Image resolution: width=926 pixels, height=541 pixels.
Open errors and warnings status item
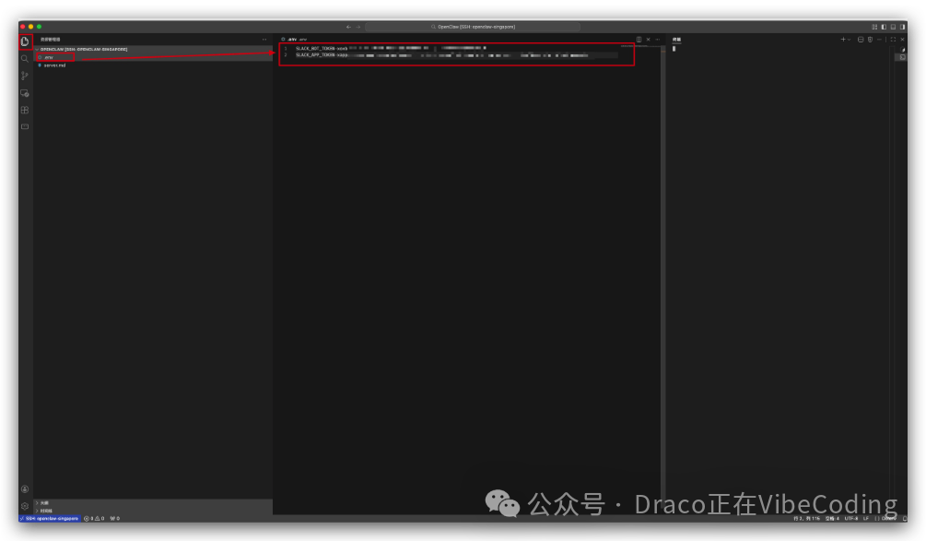(x=95, y=519)
